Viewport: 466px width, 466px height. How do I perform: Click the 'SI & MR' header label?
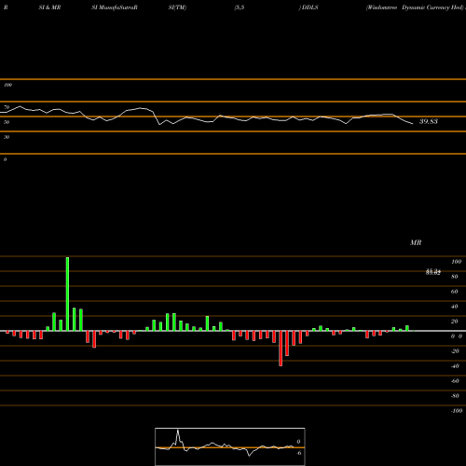coord(49,7)
